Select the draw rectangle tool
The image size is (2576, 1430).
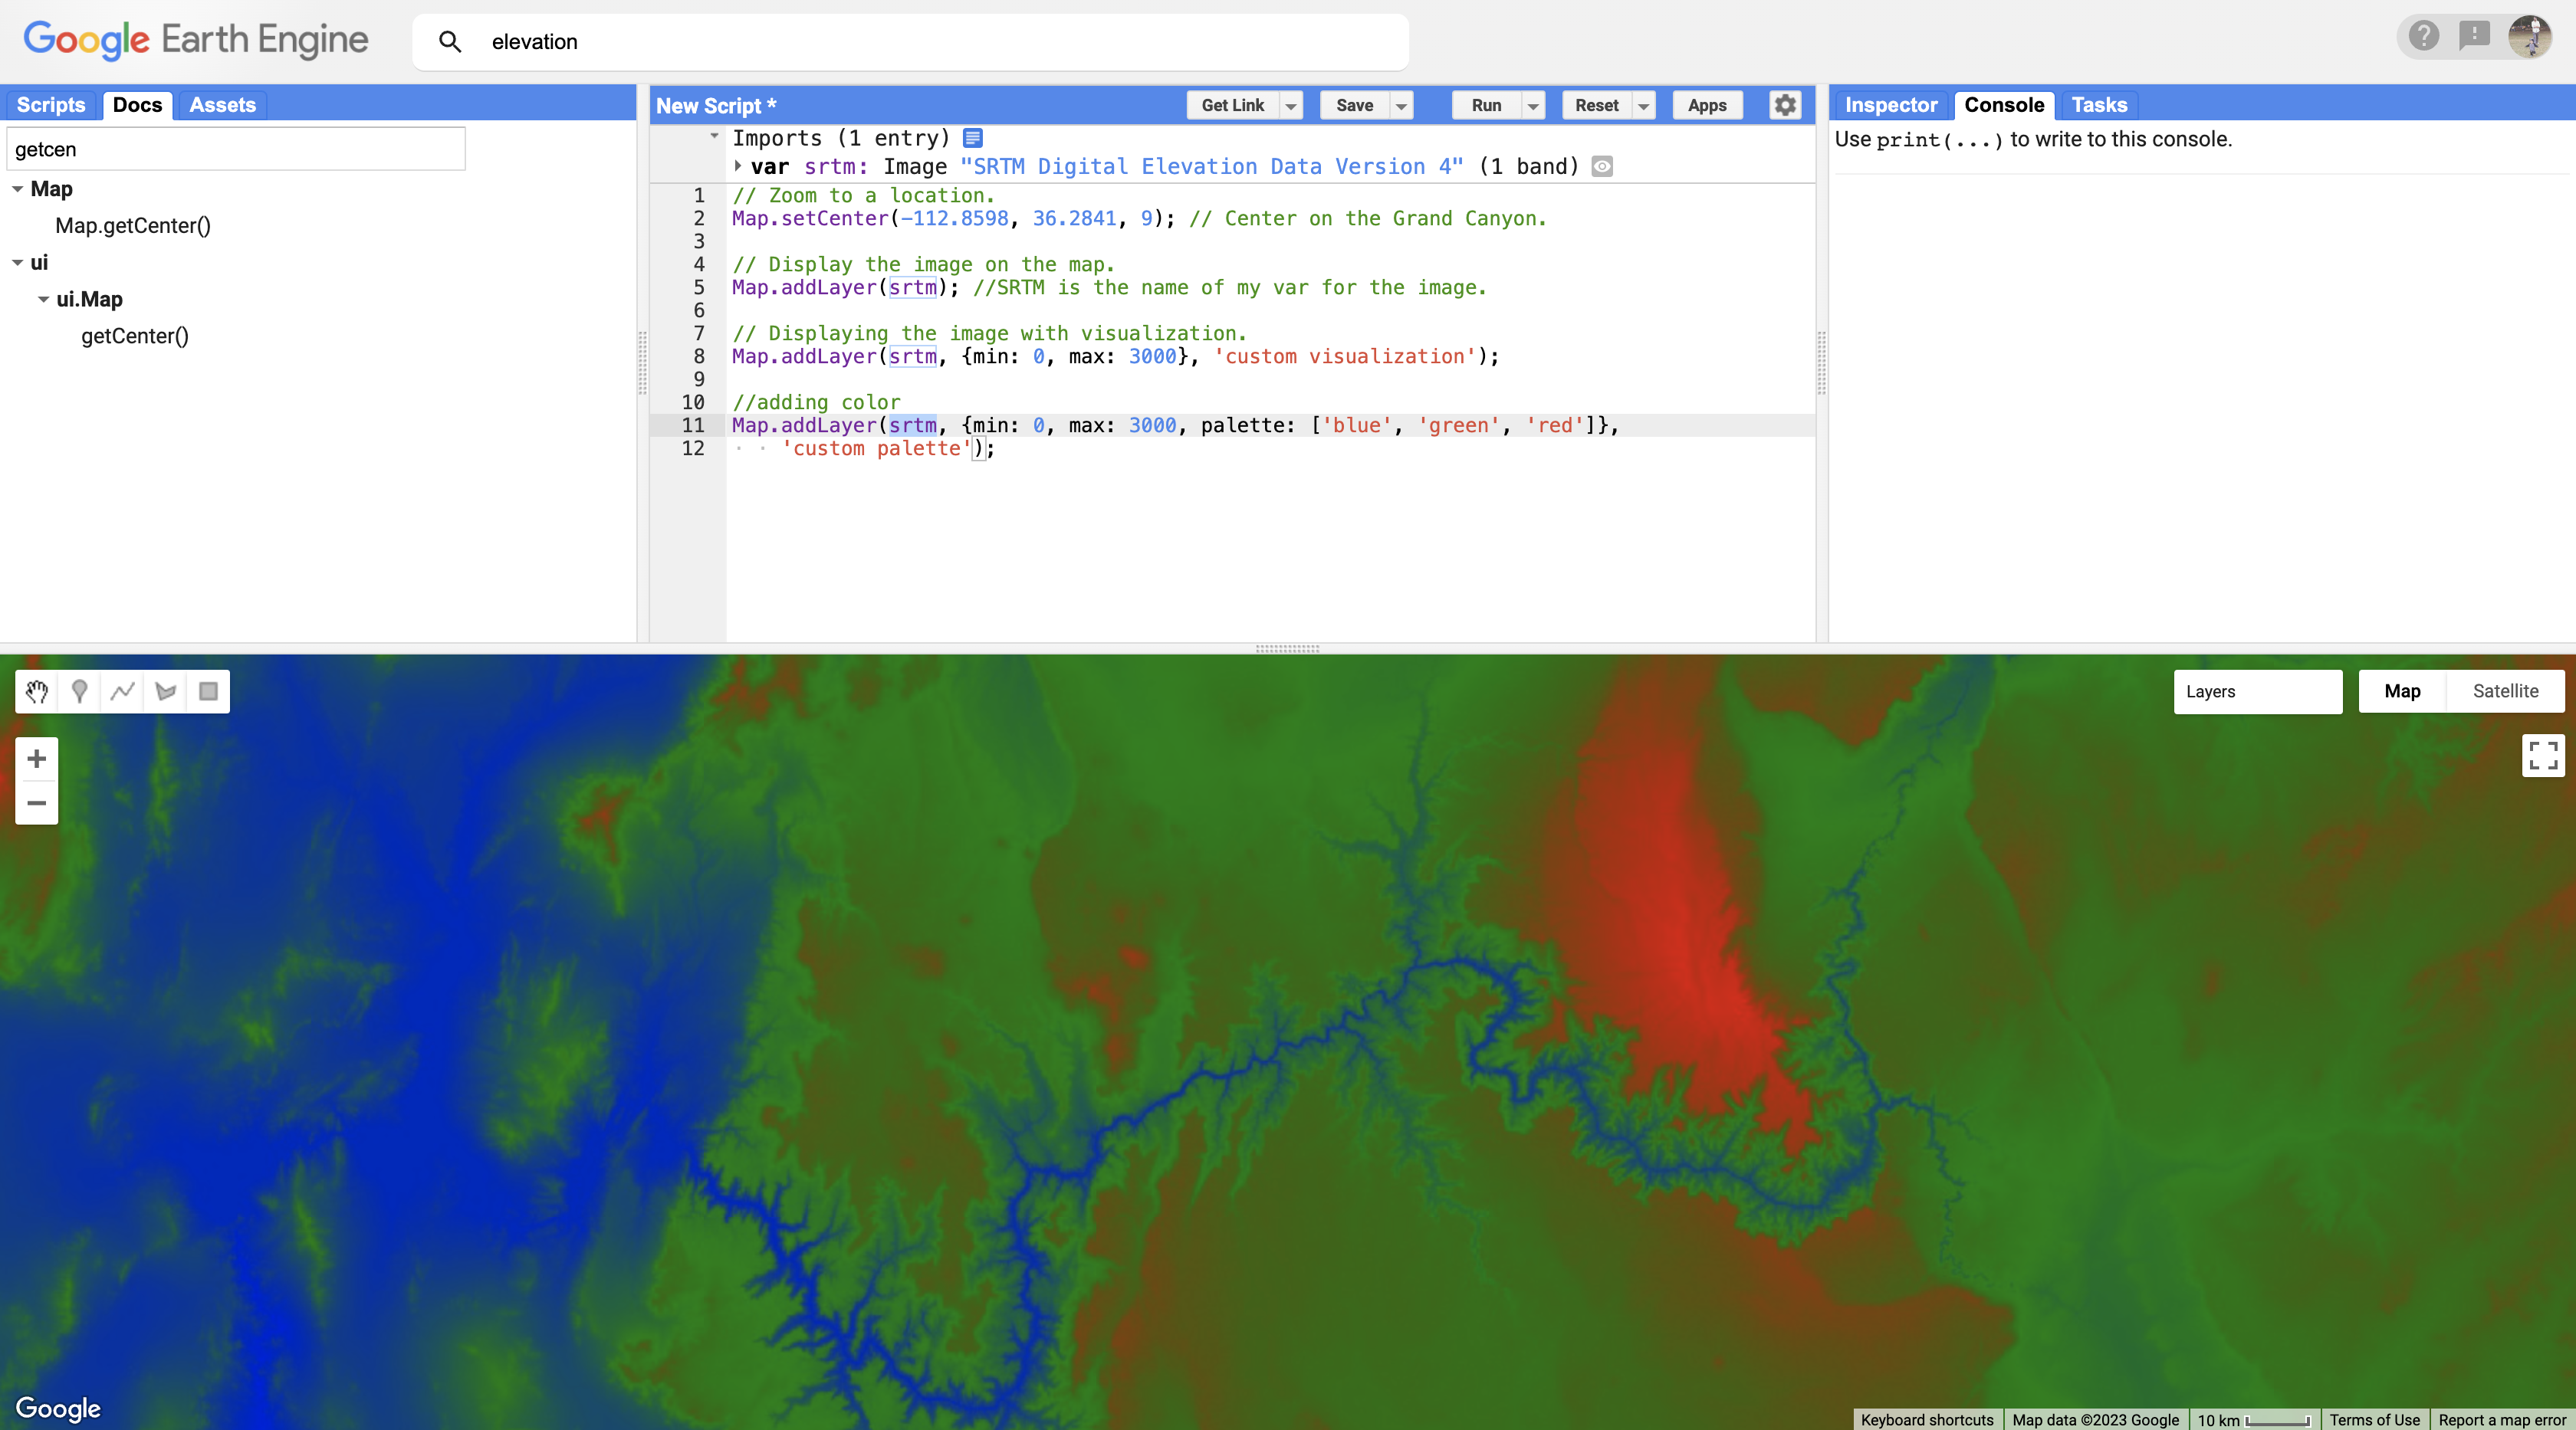point(208,691)
